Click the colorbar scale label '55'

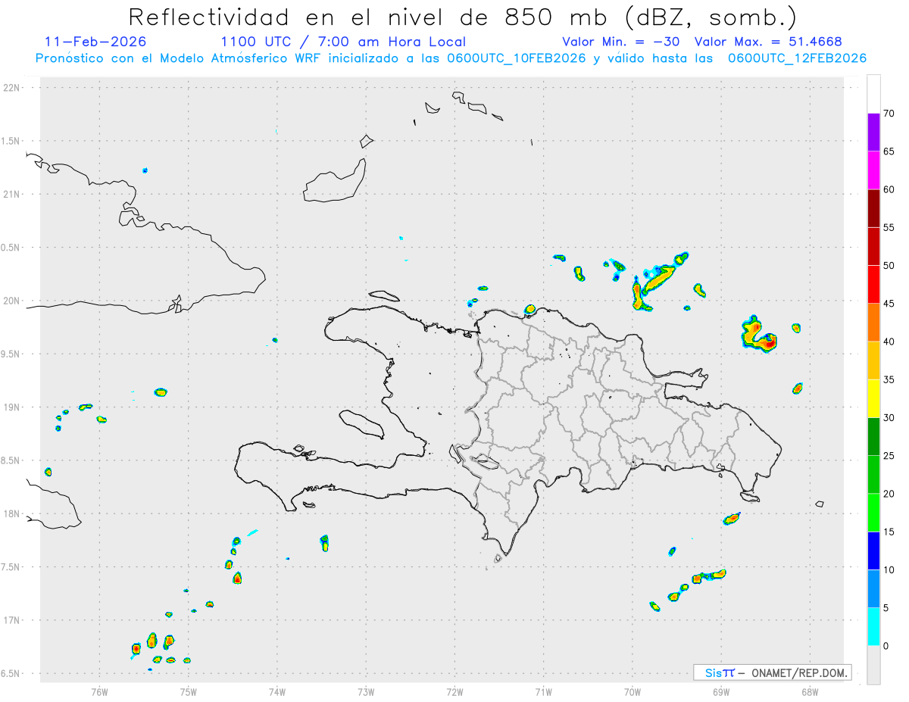[x=889, y=227]
